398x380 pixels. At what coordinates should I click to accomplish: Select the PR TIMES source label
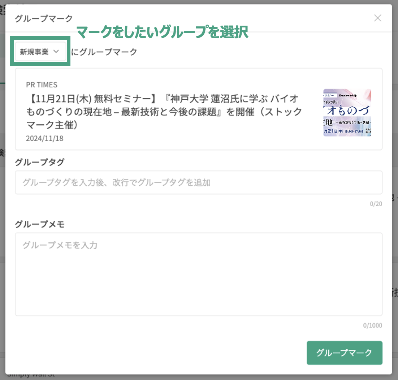42,85
